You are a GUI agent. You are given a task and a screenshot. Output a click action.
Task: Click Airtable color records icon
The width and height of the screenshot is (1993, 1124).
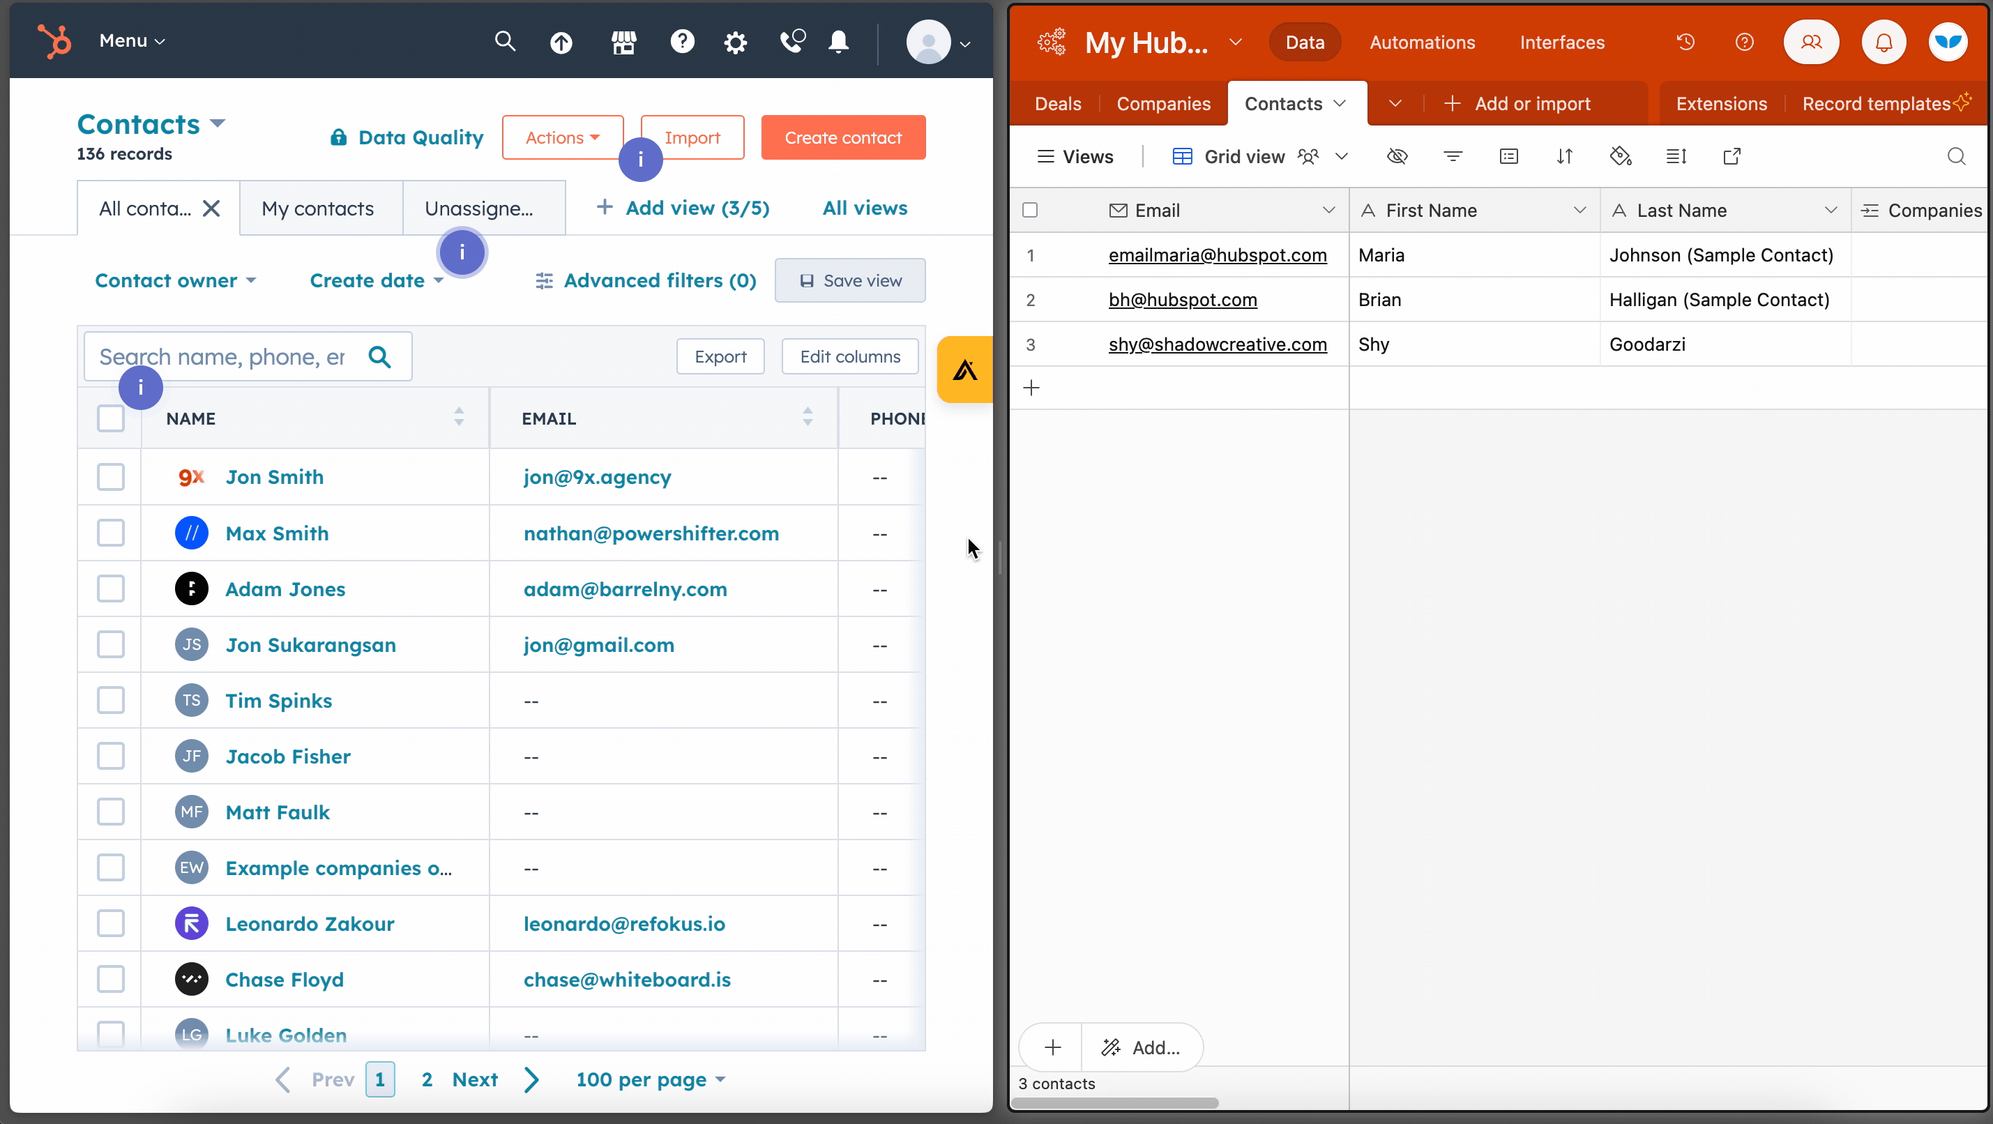1620,156
